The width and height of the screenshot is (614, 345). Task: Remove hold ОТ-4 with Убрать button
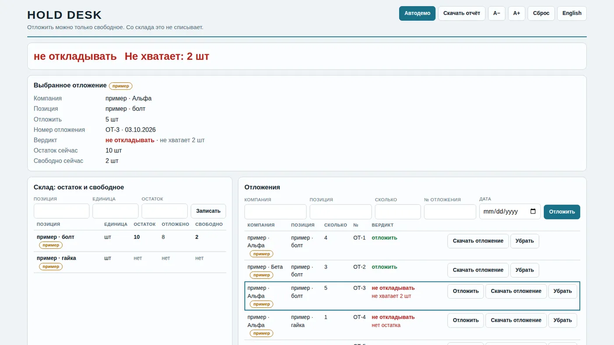(x=563, y=320)
